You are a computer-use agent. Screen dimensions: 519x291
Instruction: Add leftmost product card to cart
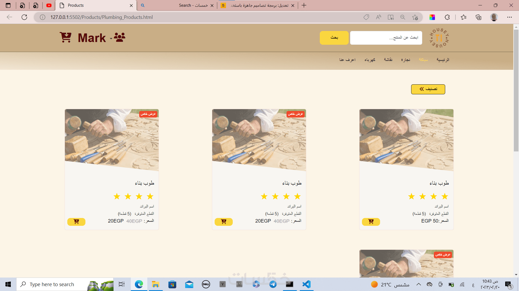point(76,222)
